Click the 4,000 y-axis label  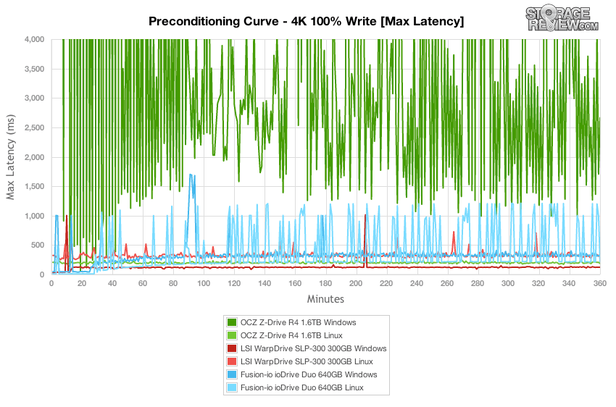[35, 39]
